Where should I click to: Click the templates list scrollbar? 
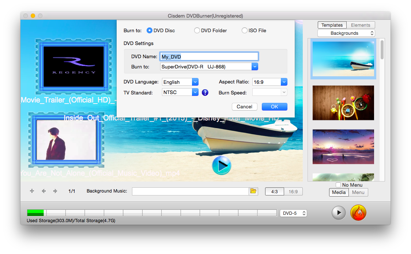point(382,50)
